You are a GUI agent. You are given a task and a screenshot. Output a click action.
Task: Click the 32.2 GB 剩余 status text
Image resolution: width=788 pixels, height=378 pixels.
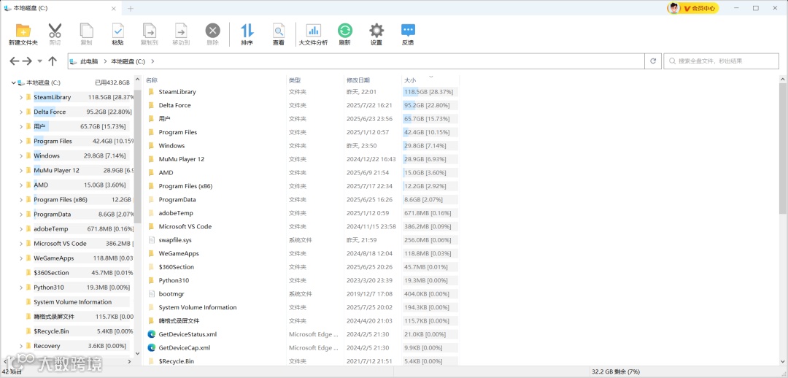point(614,372)
